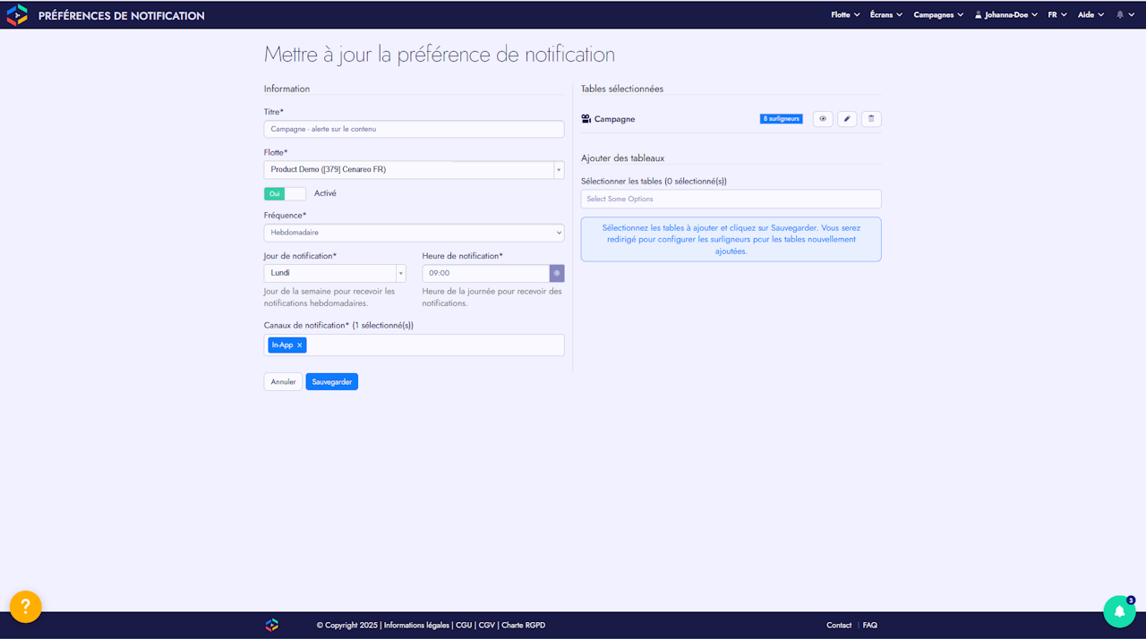
Task: Click the Titre input field
Action: (x=414, y=129)
